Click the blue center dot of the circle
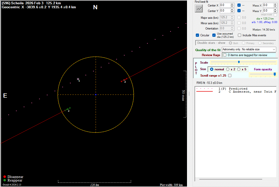 point(96,95)
